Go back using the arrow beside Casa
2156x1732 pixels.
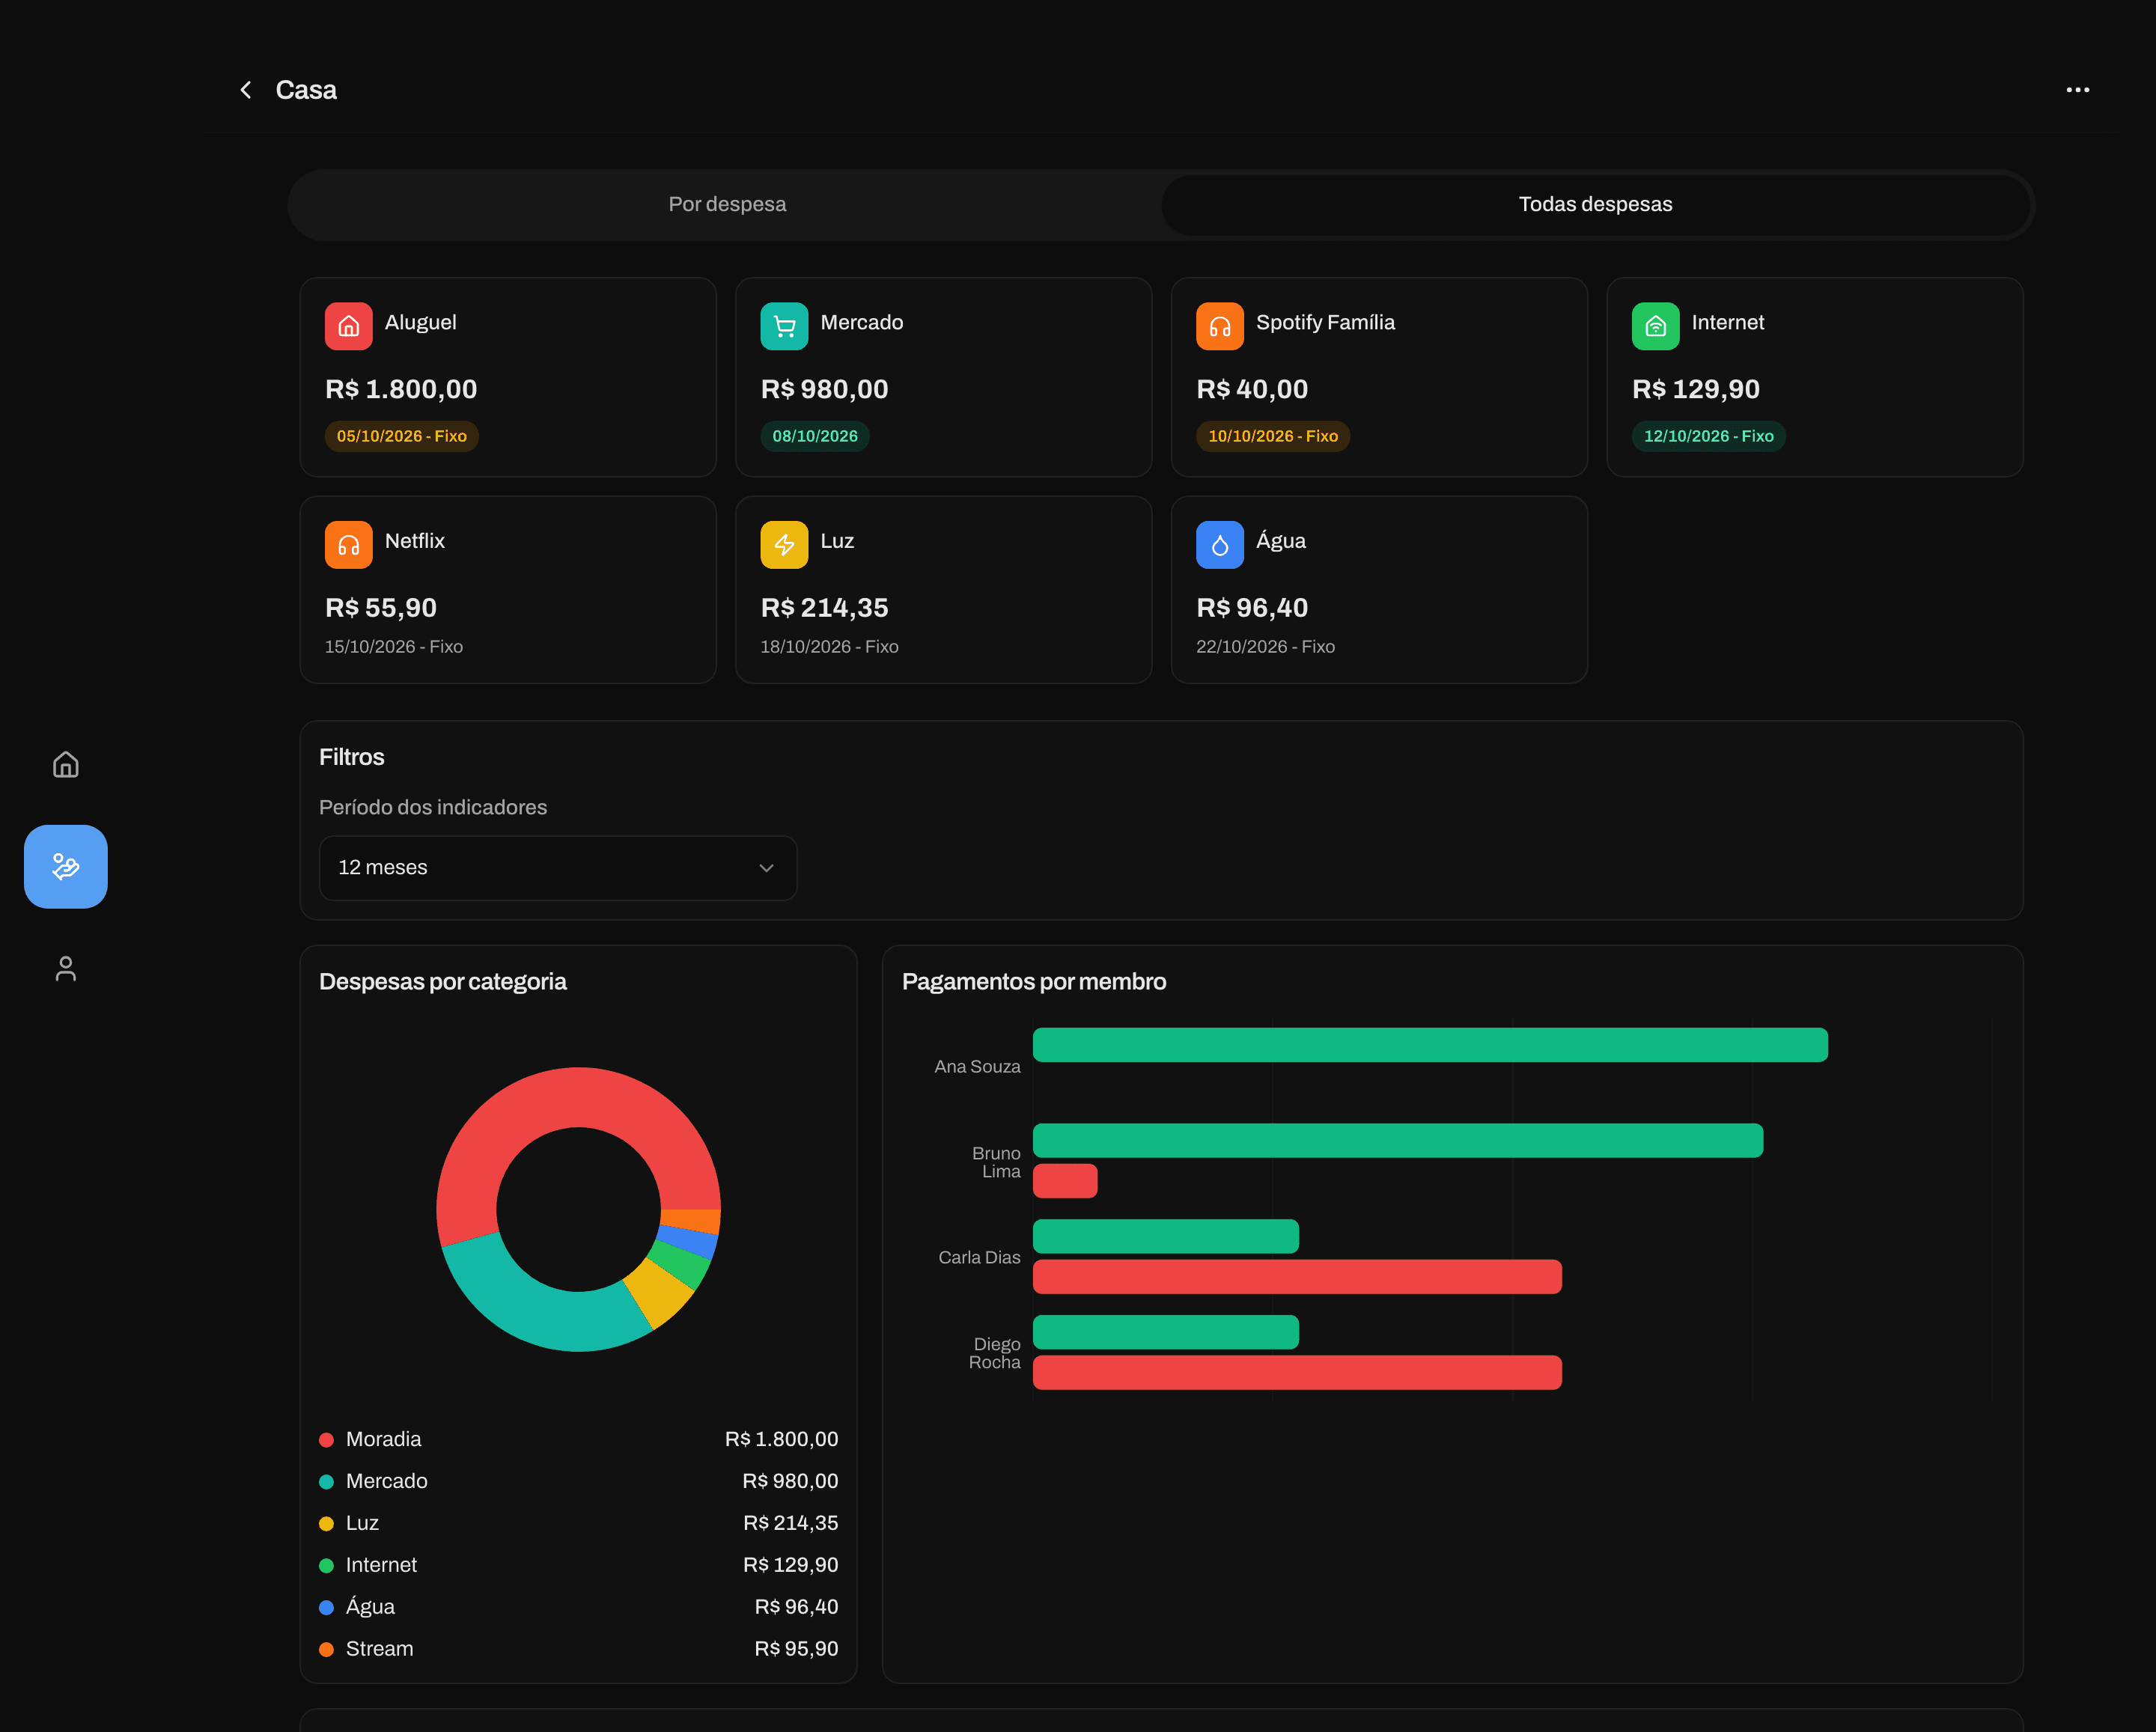pos(245,90)
